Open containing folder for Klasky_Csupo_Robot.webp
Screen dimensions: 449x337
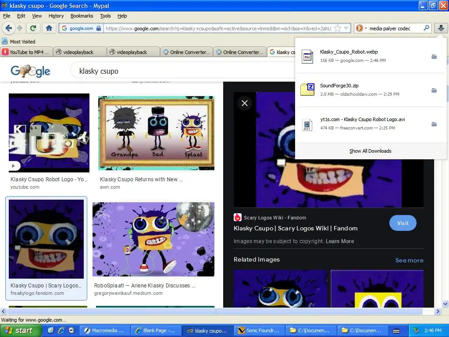(434, 57)
